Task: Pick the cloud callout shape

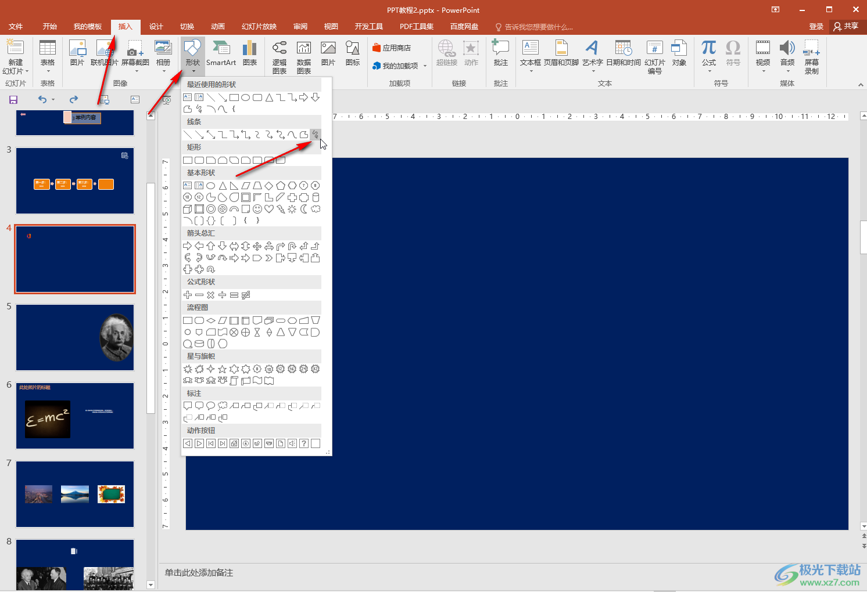Action: 223,406
